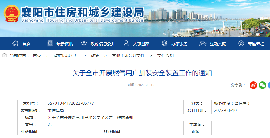Click the 文号 value 无

49,125
